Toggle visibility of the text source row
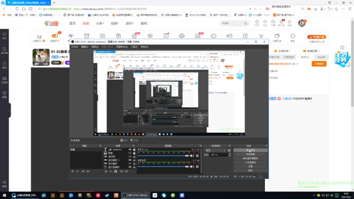The height and width of the screenshot is (199, 354). [x=130, y=149]
